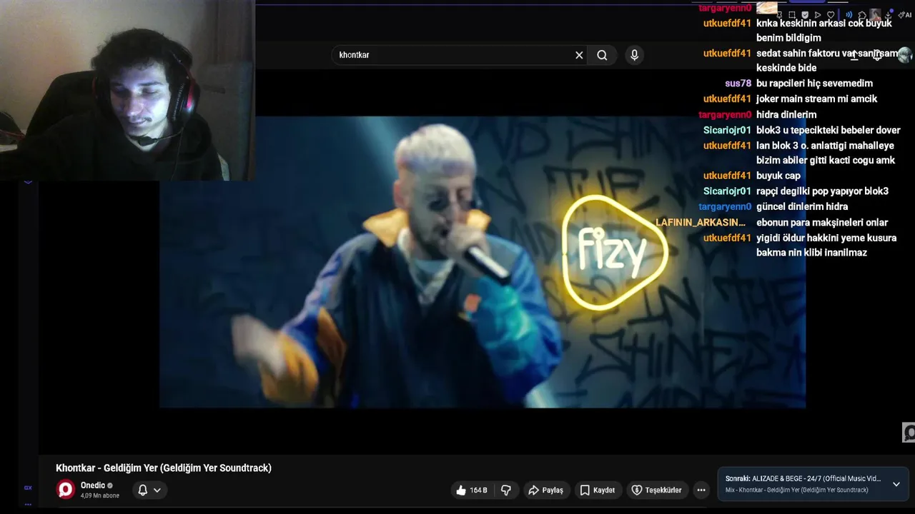Click the video title 'Khontkar - Geldiğim Yer'
Viewport: 915px width, 514px height.
pos(164,468)
